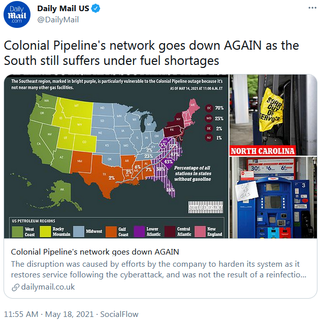Viewport: 321px width, 322px height.
Task: Click the card description about the disruption
Action: click(158, 269)
